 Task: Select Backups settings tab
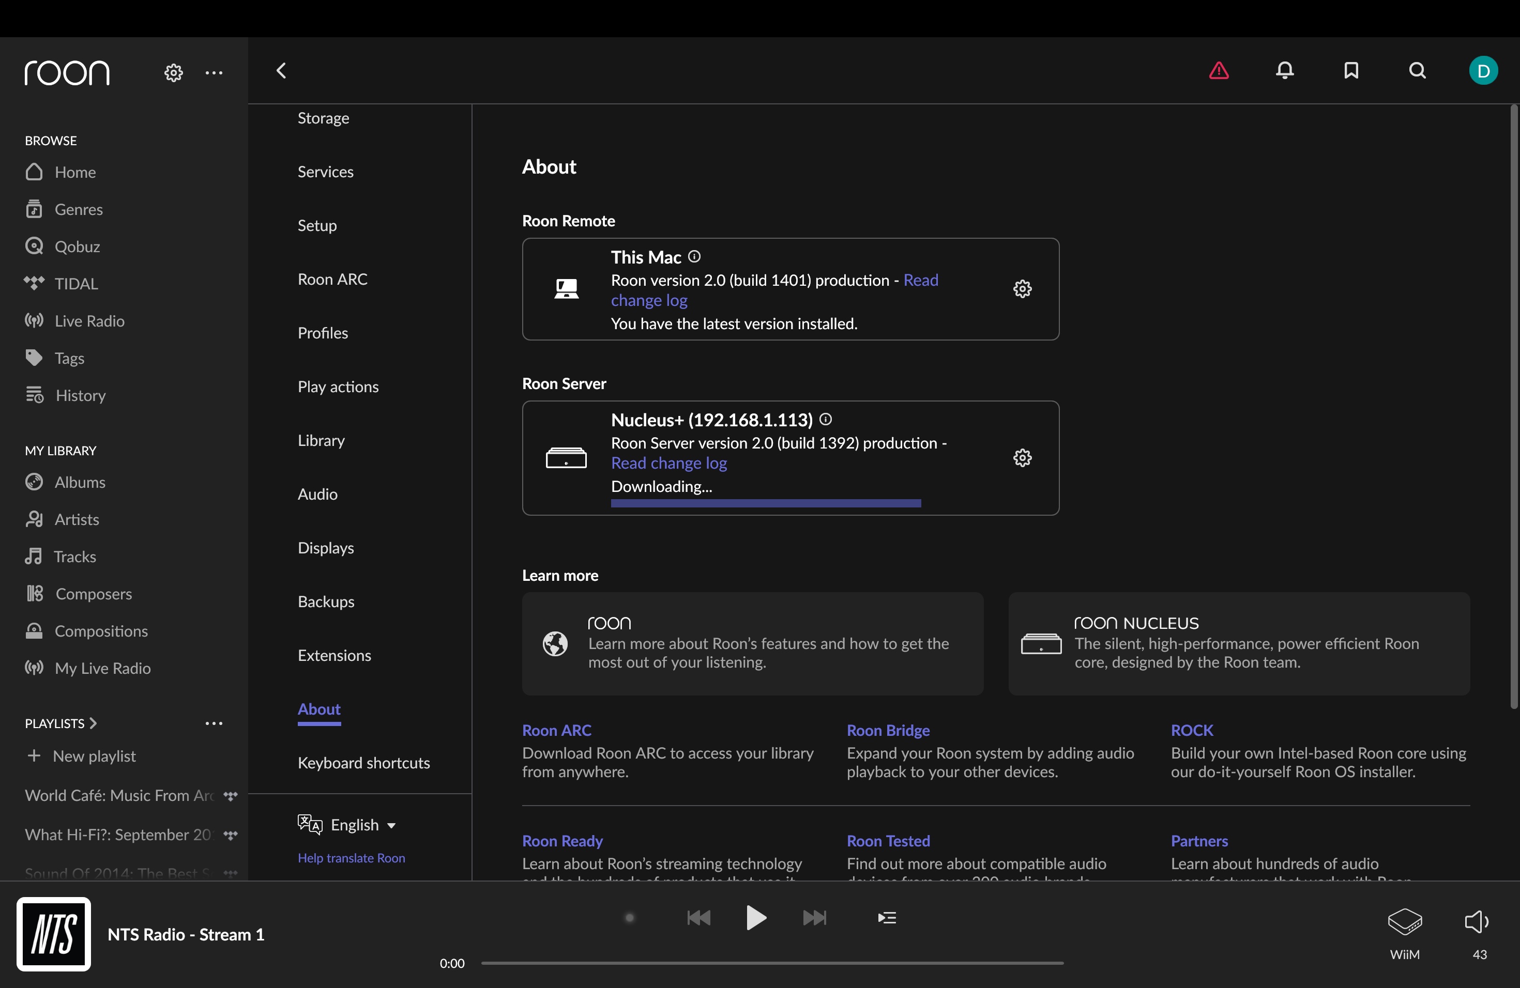click(326, 601)
